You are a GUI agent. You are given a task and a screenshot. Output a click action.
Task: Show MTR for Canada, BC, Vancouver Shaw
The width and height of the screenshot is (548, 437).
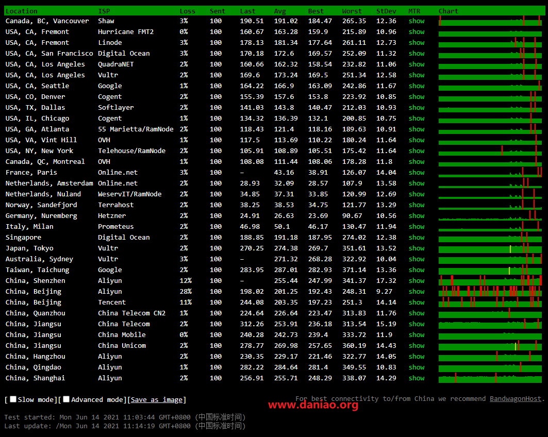(x=417, y=21)
